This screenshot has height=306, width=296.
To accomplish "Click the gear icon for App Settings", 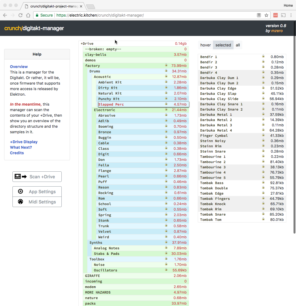I will tap(20, 192).
